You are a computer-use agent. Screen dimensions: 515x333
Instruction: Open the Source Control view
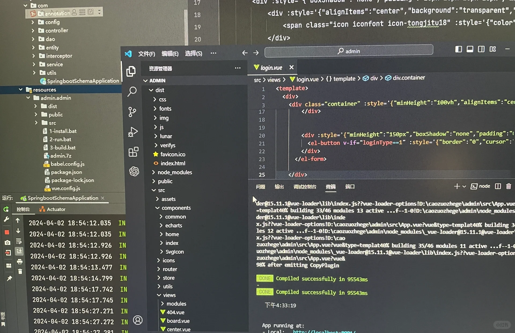(132, 112)
